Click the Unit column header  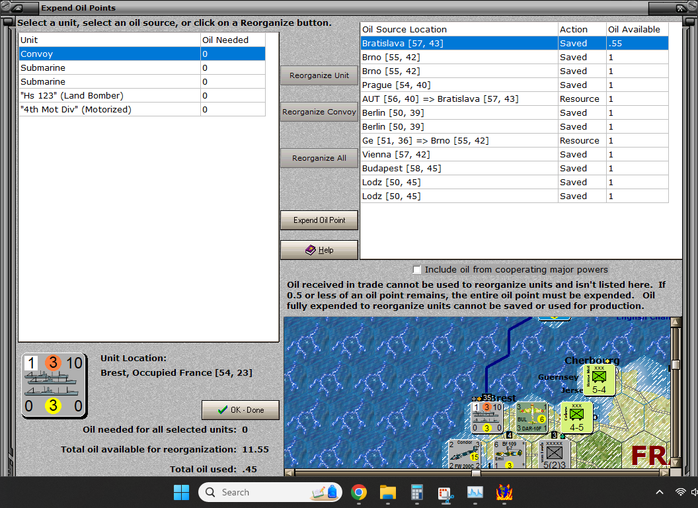click(110, 40)
